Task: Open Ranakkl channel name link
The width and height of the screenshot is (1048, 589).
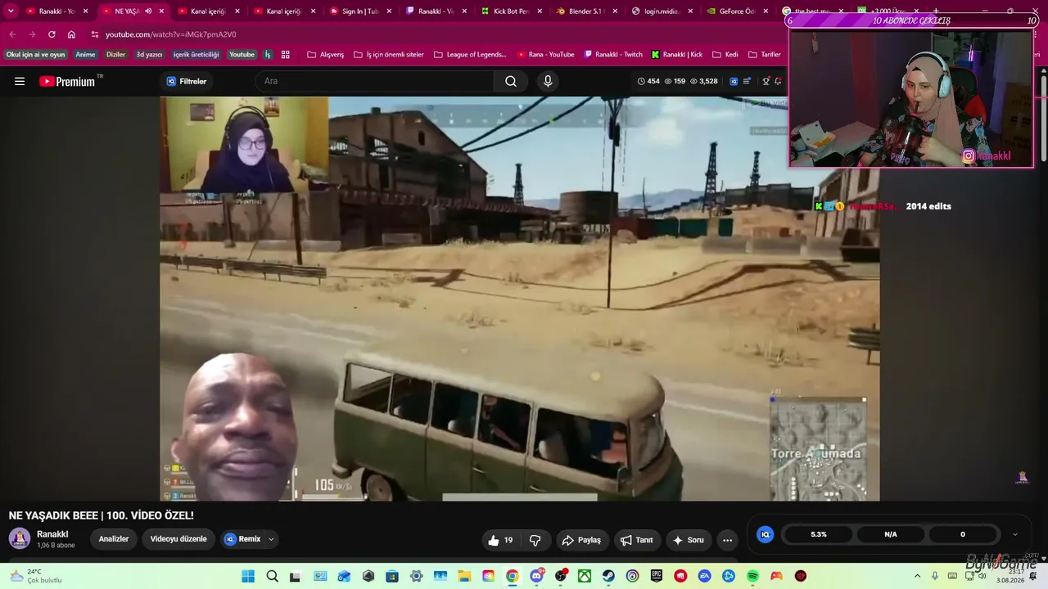Action: 52,534
